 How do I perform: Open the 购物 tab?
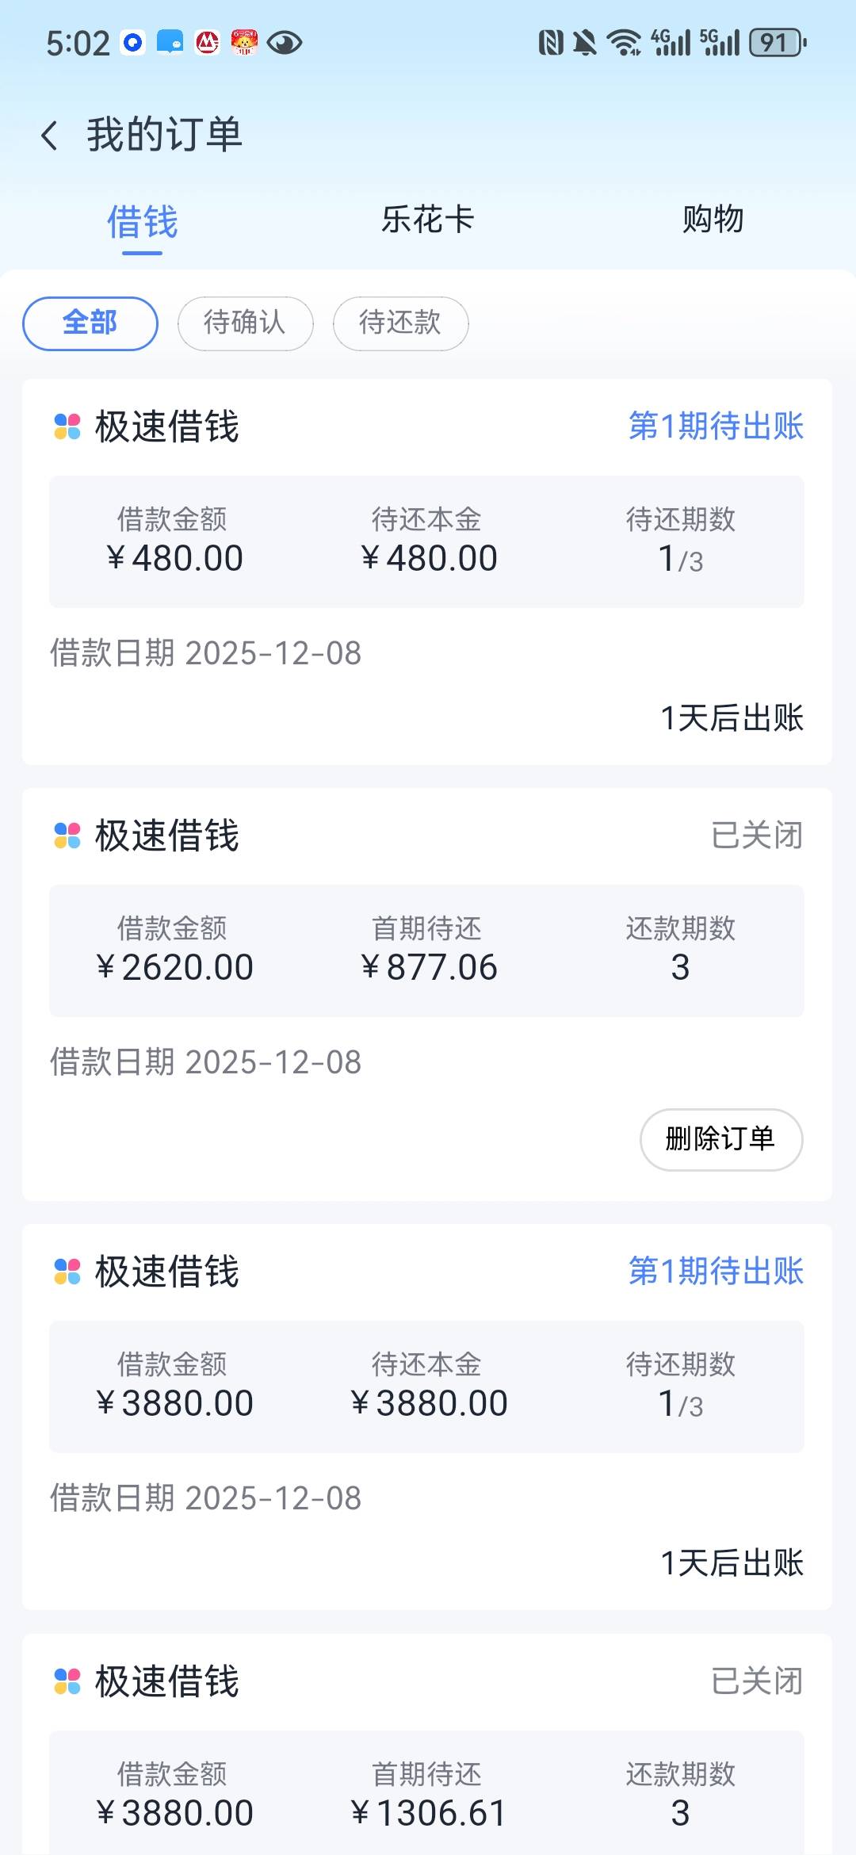pos(713,220)
